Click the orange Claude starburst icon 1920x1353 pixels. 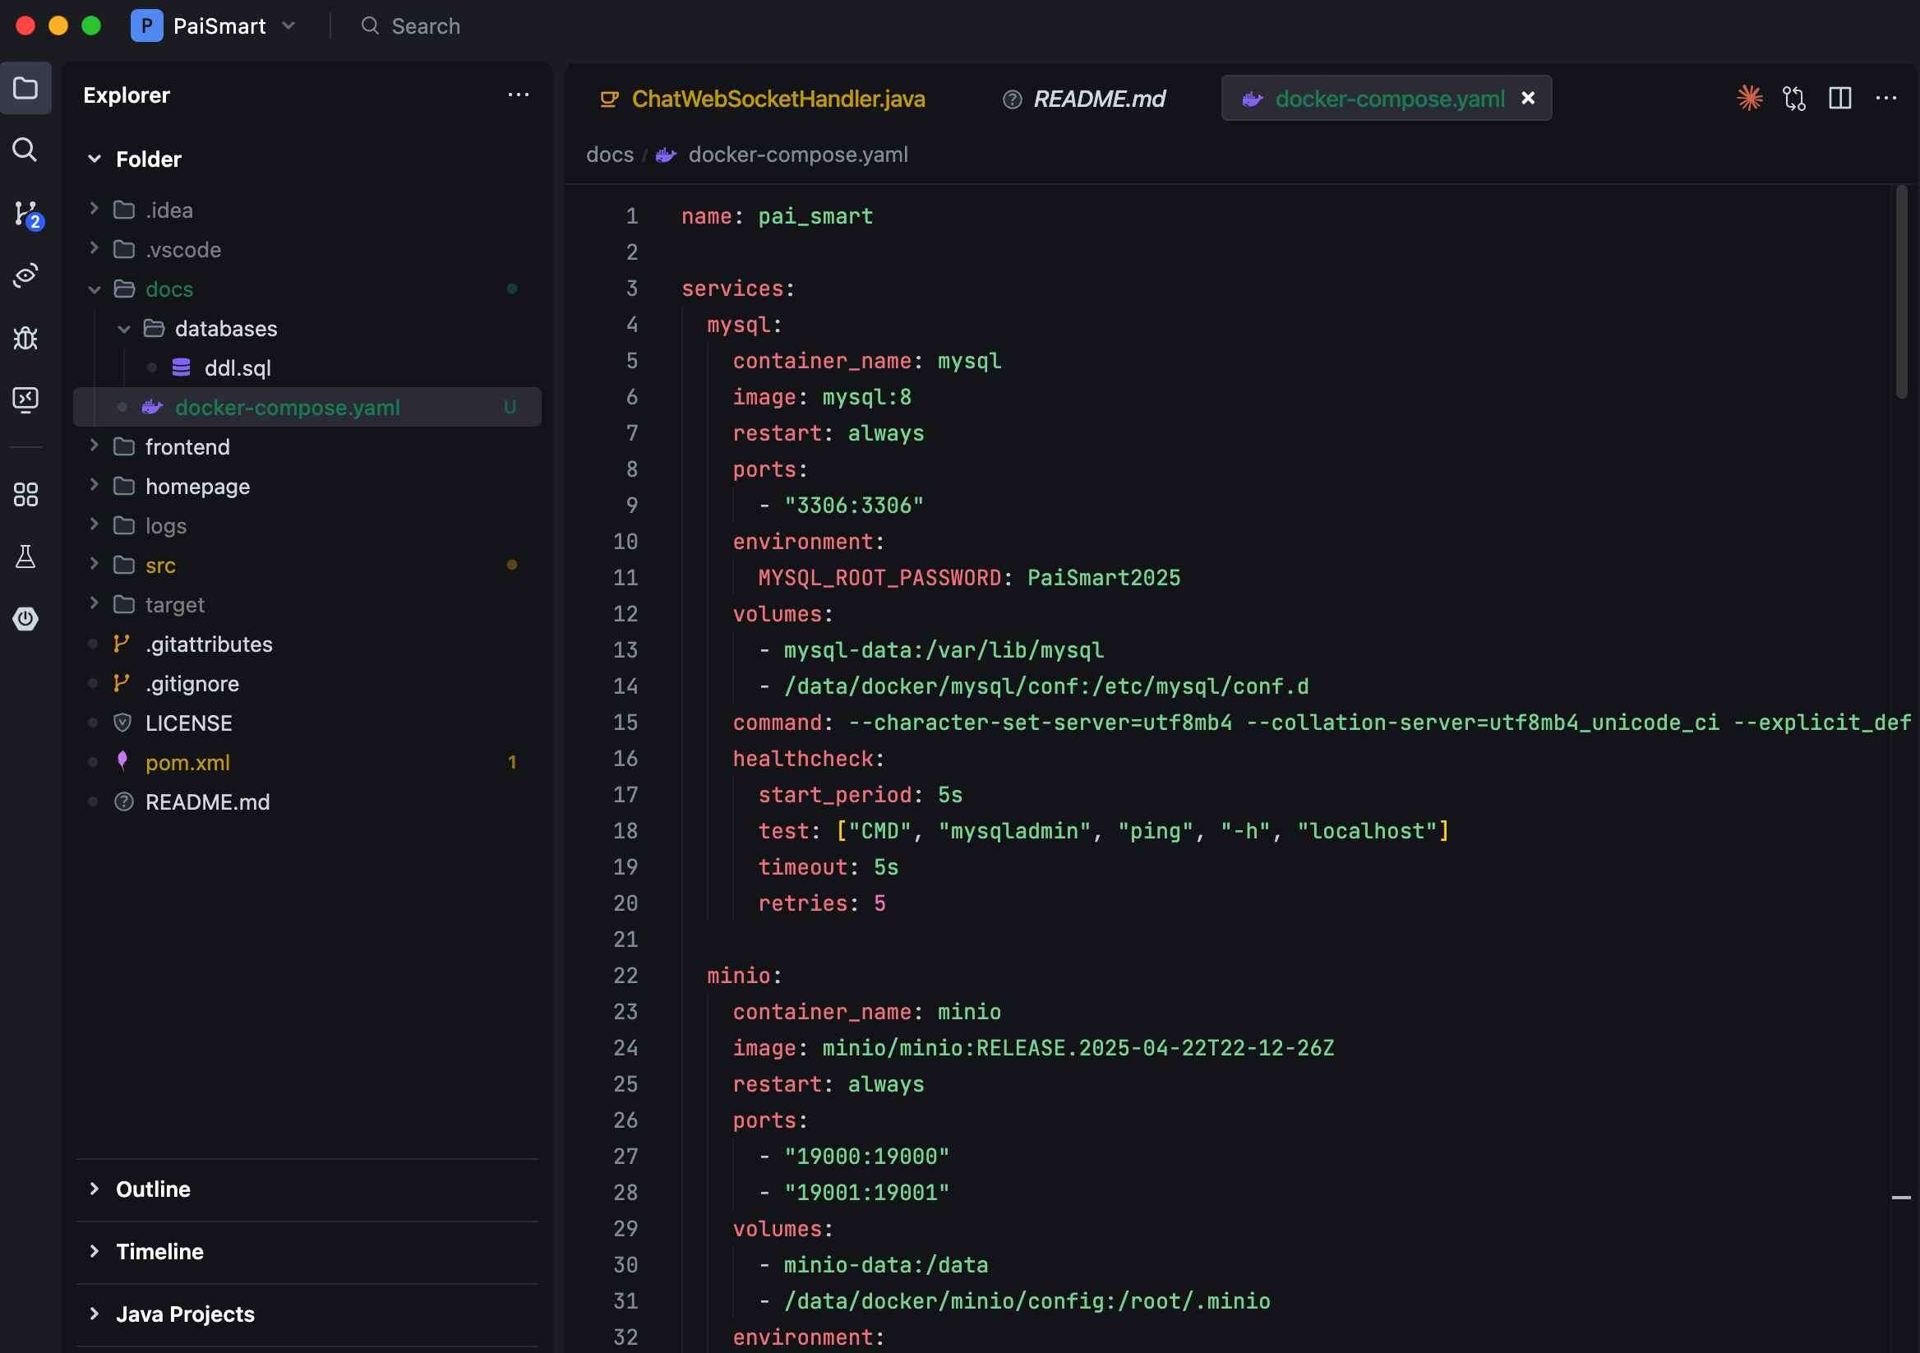click(1749, 99)
